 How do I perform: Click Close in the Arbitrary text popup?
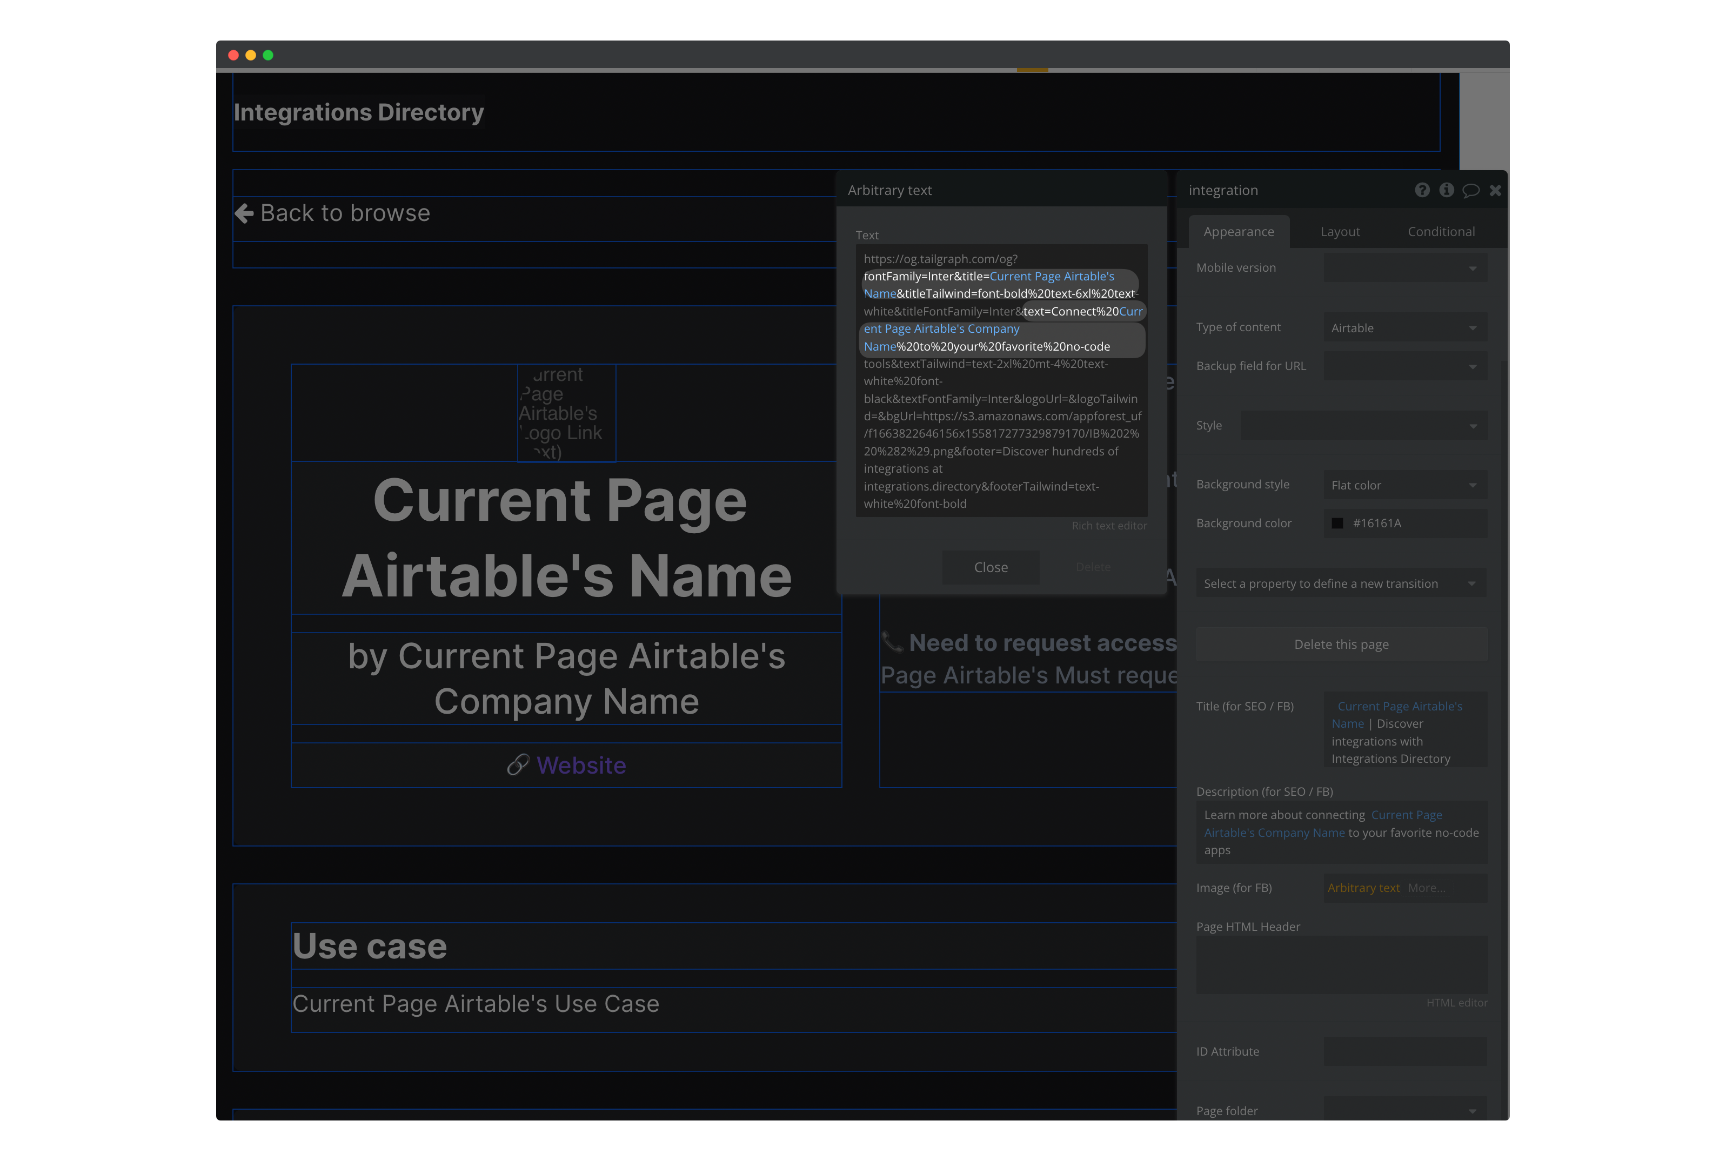point(990,567)
